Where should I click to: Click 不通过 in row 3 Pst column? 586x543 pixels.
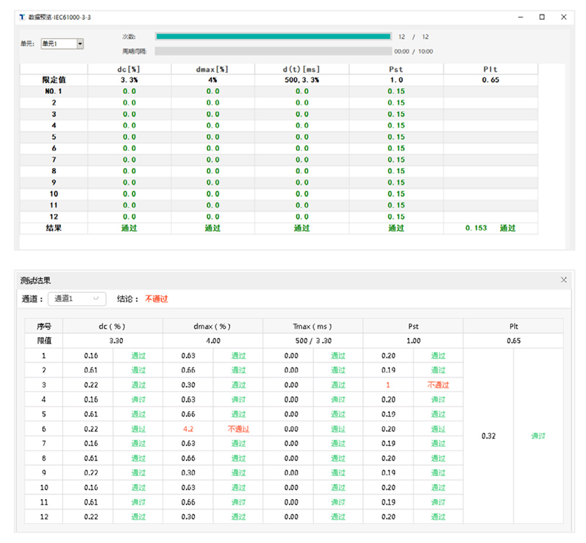coord(438,385)
